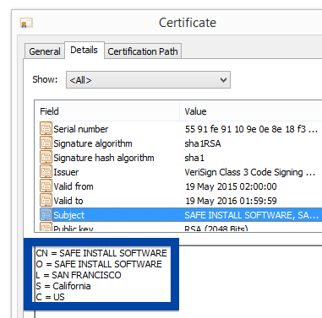Select the Issuer row label
This screenshot has width=322, height=318.
[x=66, y=172]
